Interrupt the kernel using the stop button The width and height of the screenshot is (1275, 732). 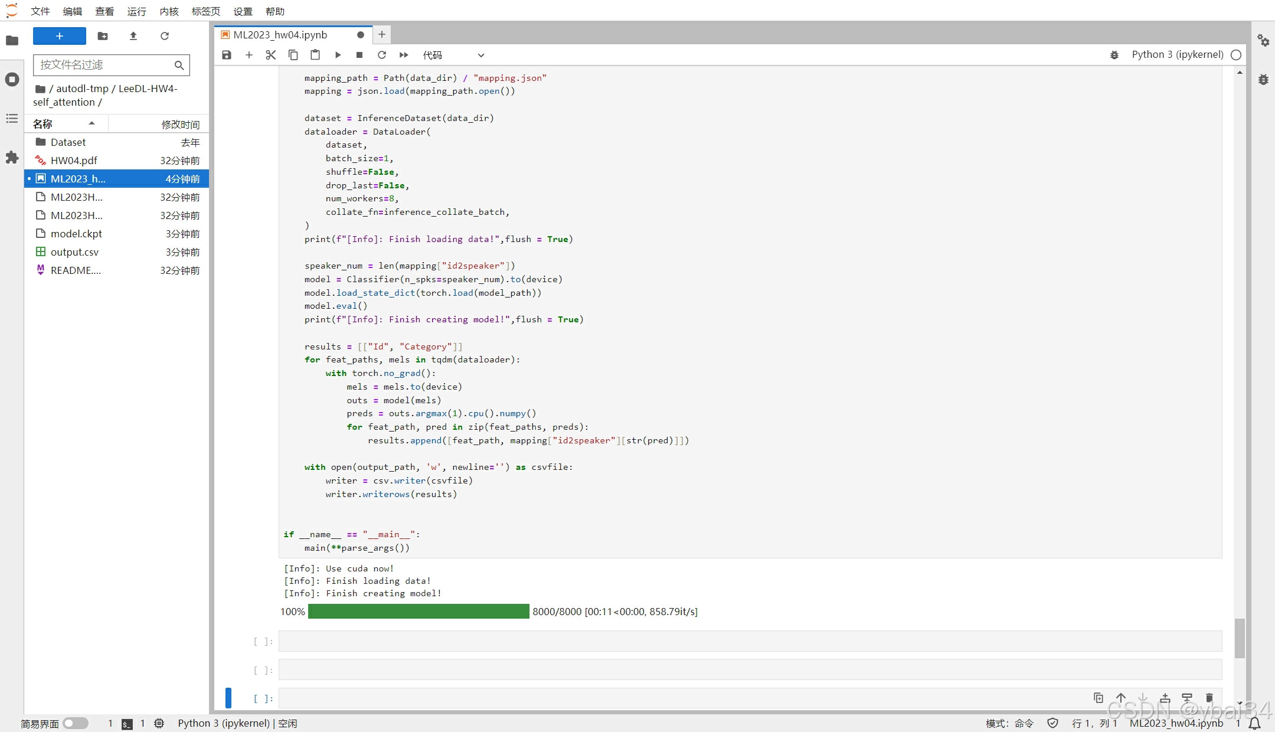[359, 55]
